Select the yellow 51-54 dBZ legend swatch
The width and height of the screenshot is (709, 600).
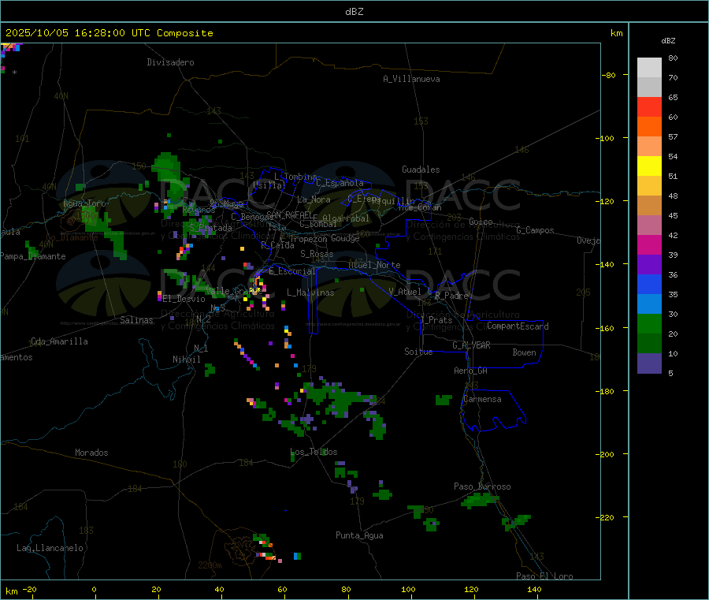649,166
